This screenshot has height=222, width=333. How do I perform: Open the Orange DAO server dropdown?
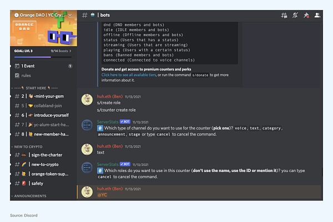[68, 15]
